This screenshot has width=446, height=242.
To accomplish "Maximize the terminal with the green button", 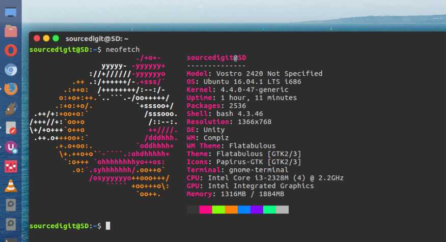I will coord(56,38).
